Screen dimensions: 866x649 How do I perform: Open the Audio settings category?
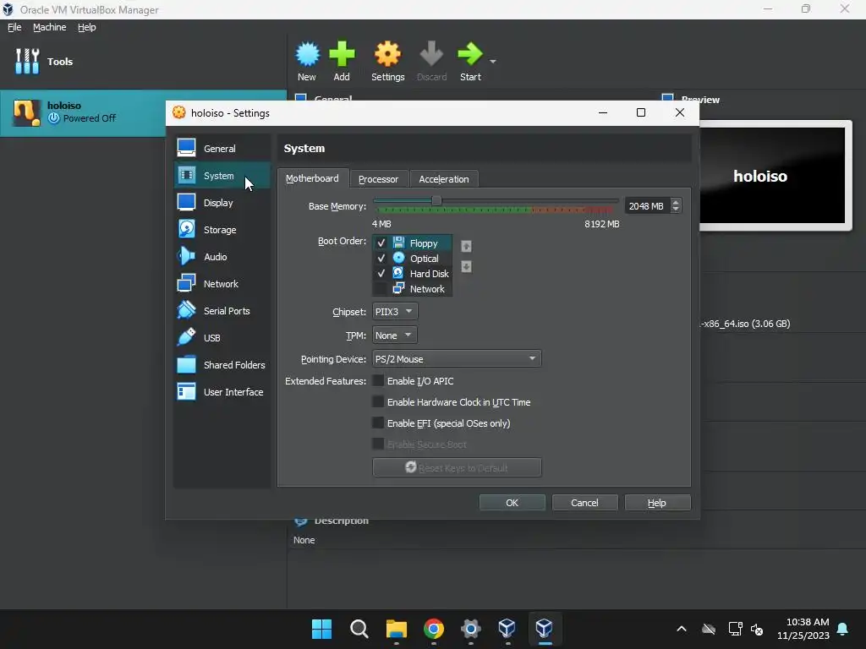coord(222,257)
